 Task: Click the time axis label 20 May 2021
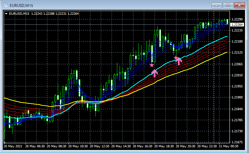tap(13, 146)
